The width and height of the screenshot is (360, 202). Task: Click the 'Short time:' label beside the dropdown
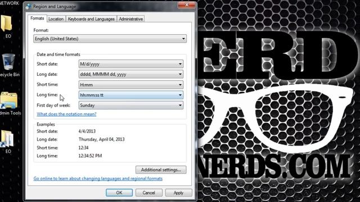[47, 85]
